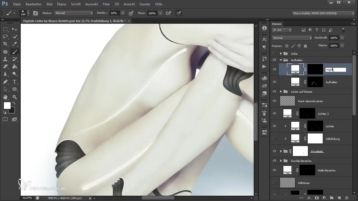The height and width of the screenshot is (201, 358).
Task: Open the Ansicht menu
Action: 129,4
